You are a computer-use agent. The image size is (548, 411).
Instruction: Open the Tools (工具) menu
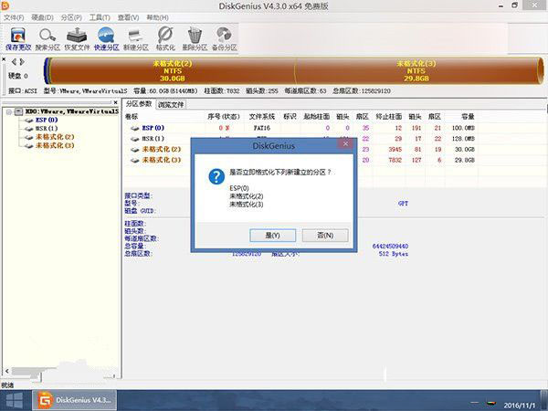[x=100, y=17]
